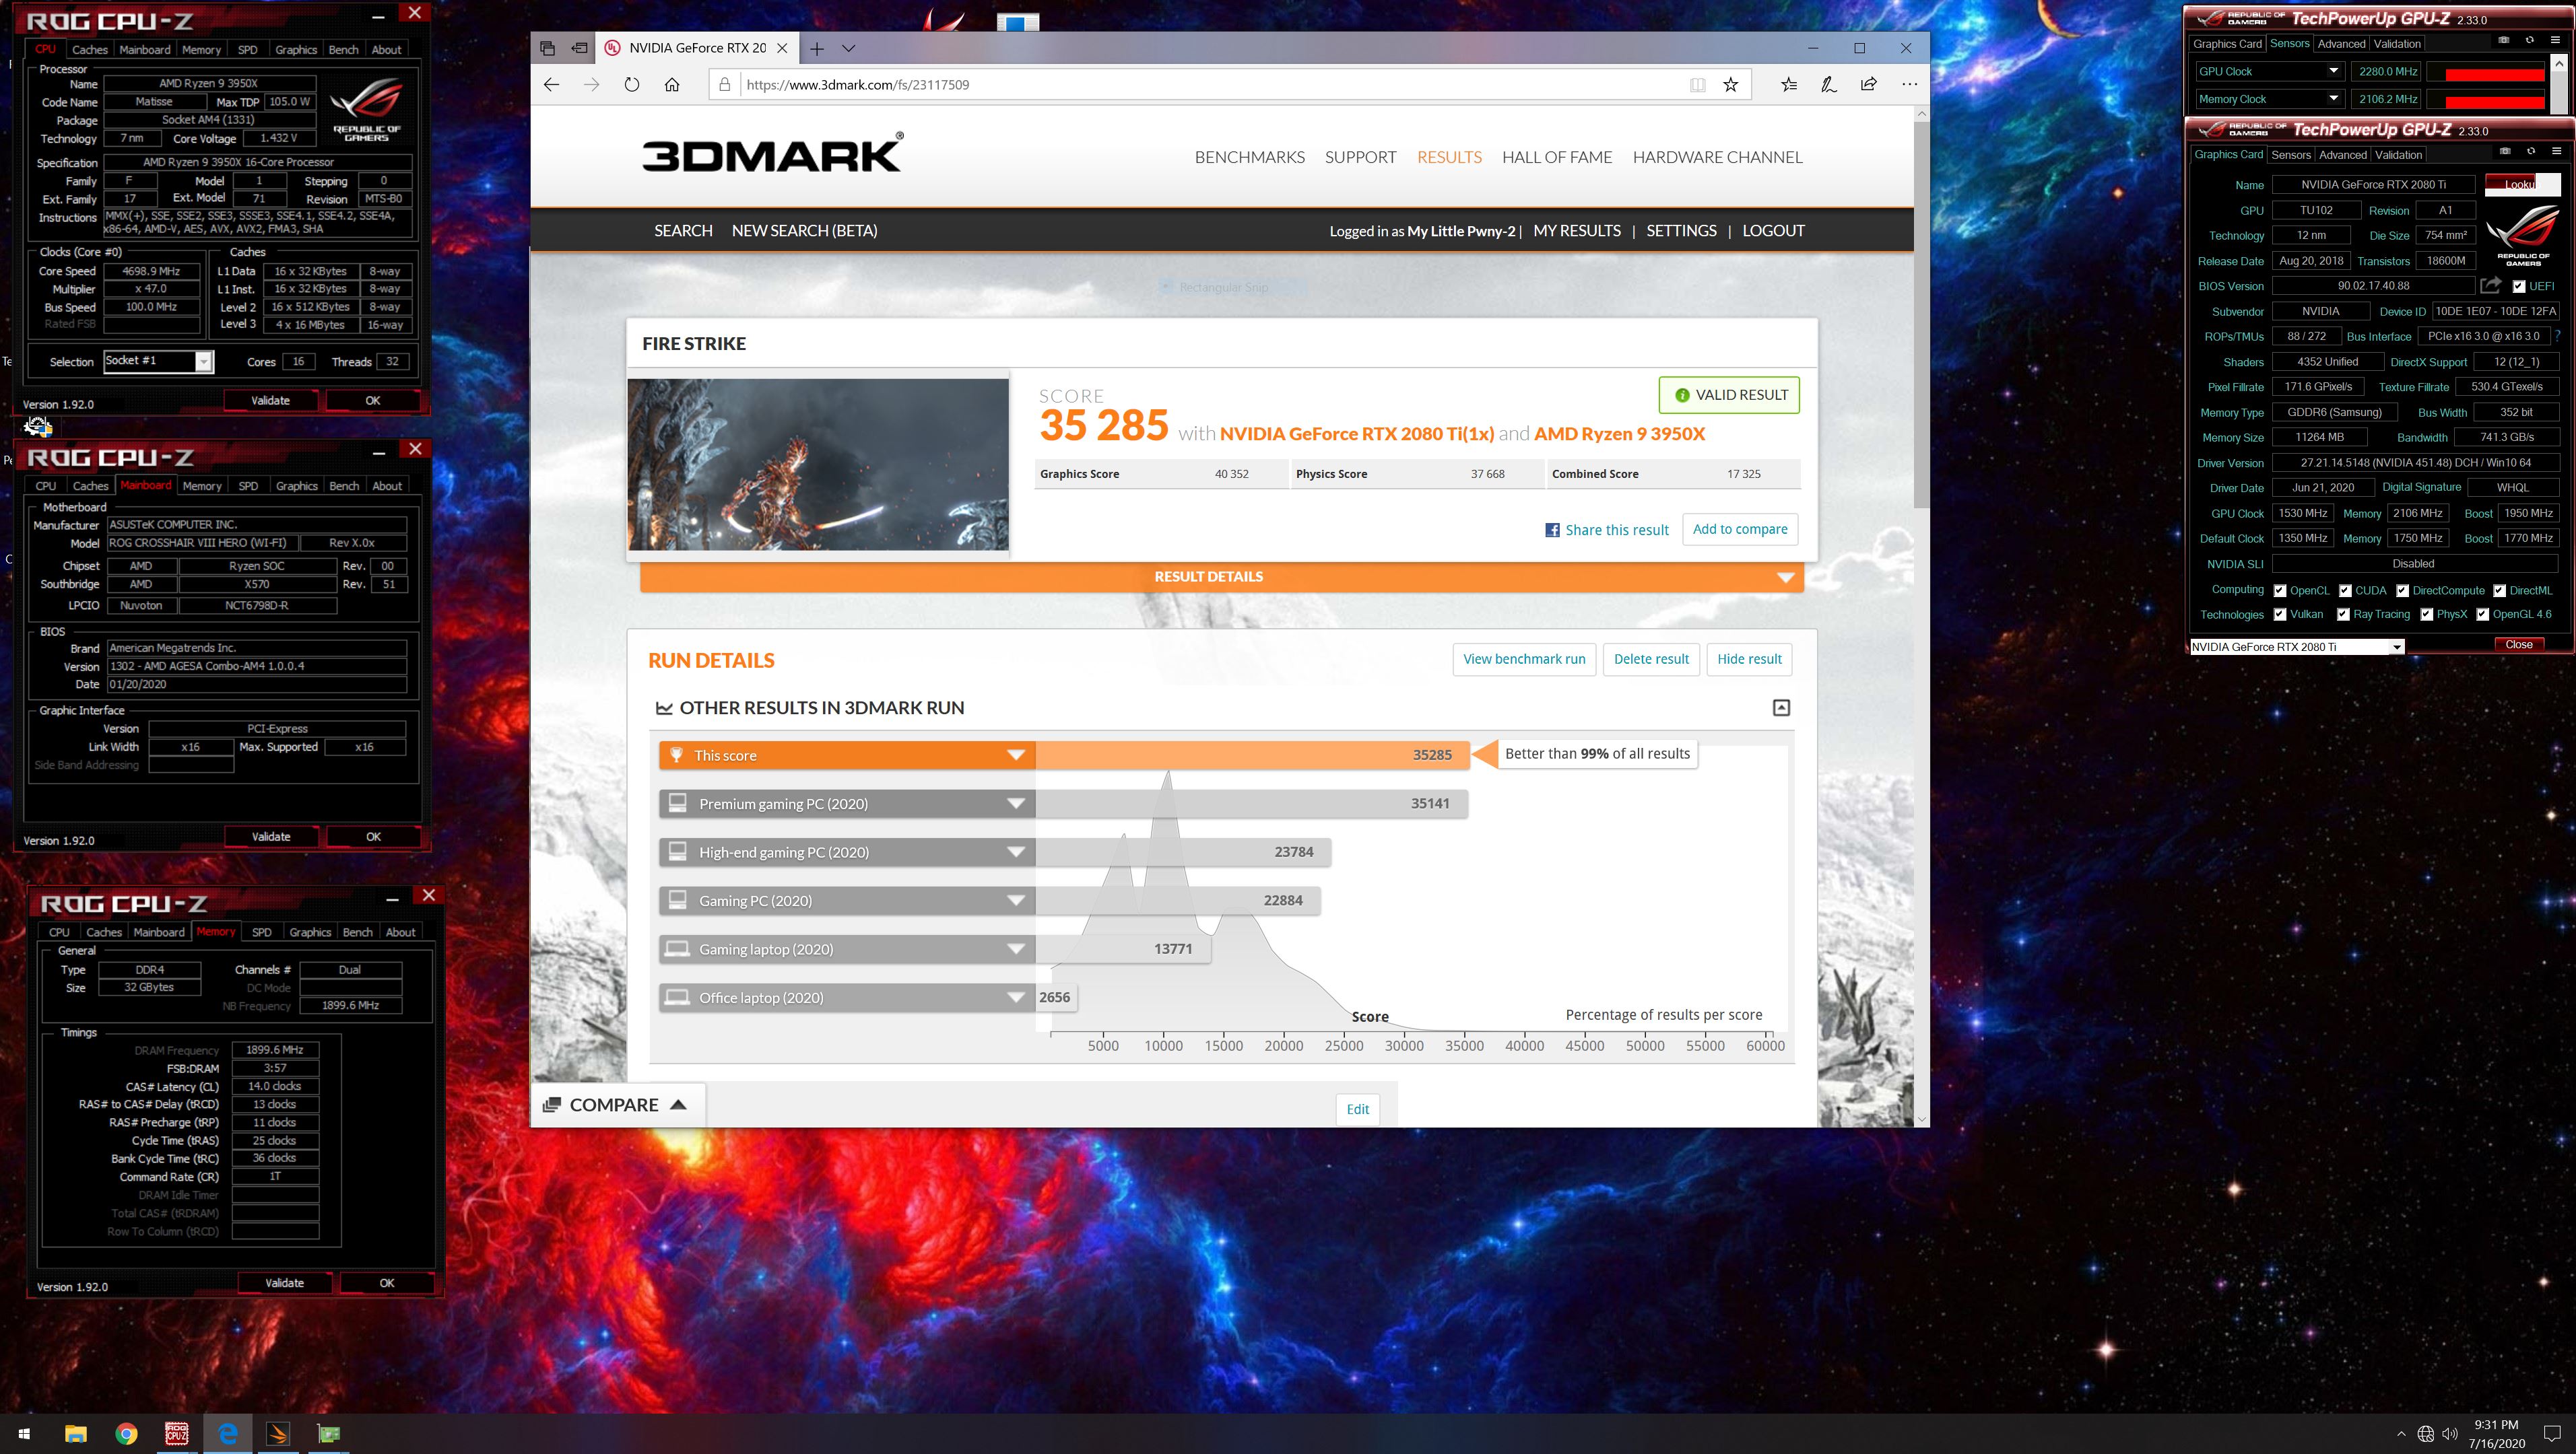Viewport: 2576px width, 1454px height.
Task: Open Google Chrome from the taskbar
Action: pos(126,1434)
